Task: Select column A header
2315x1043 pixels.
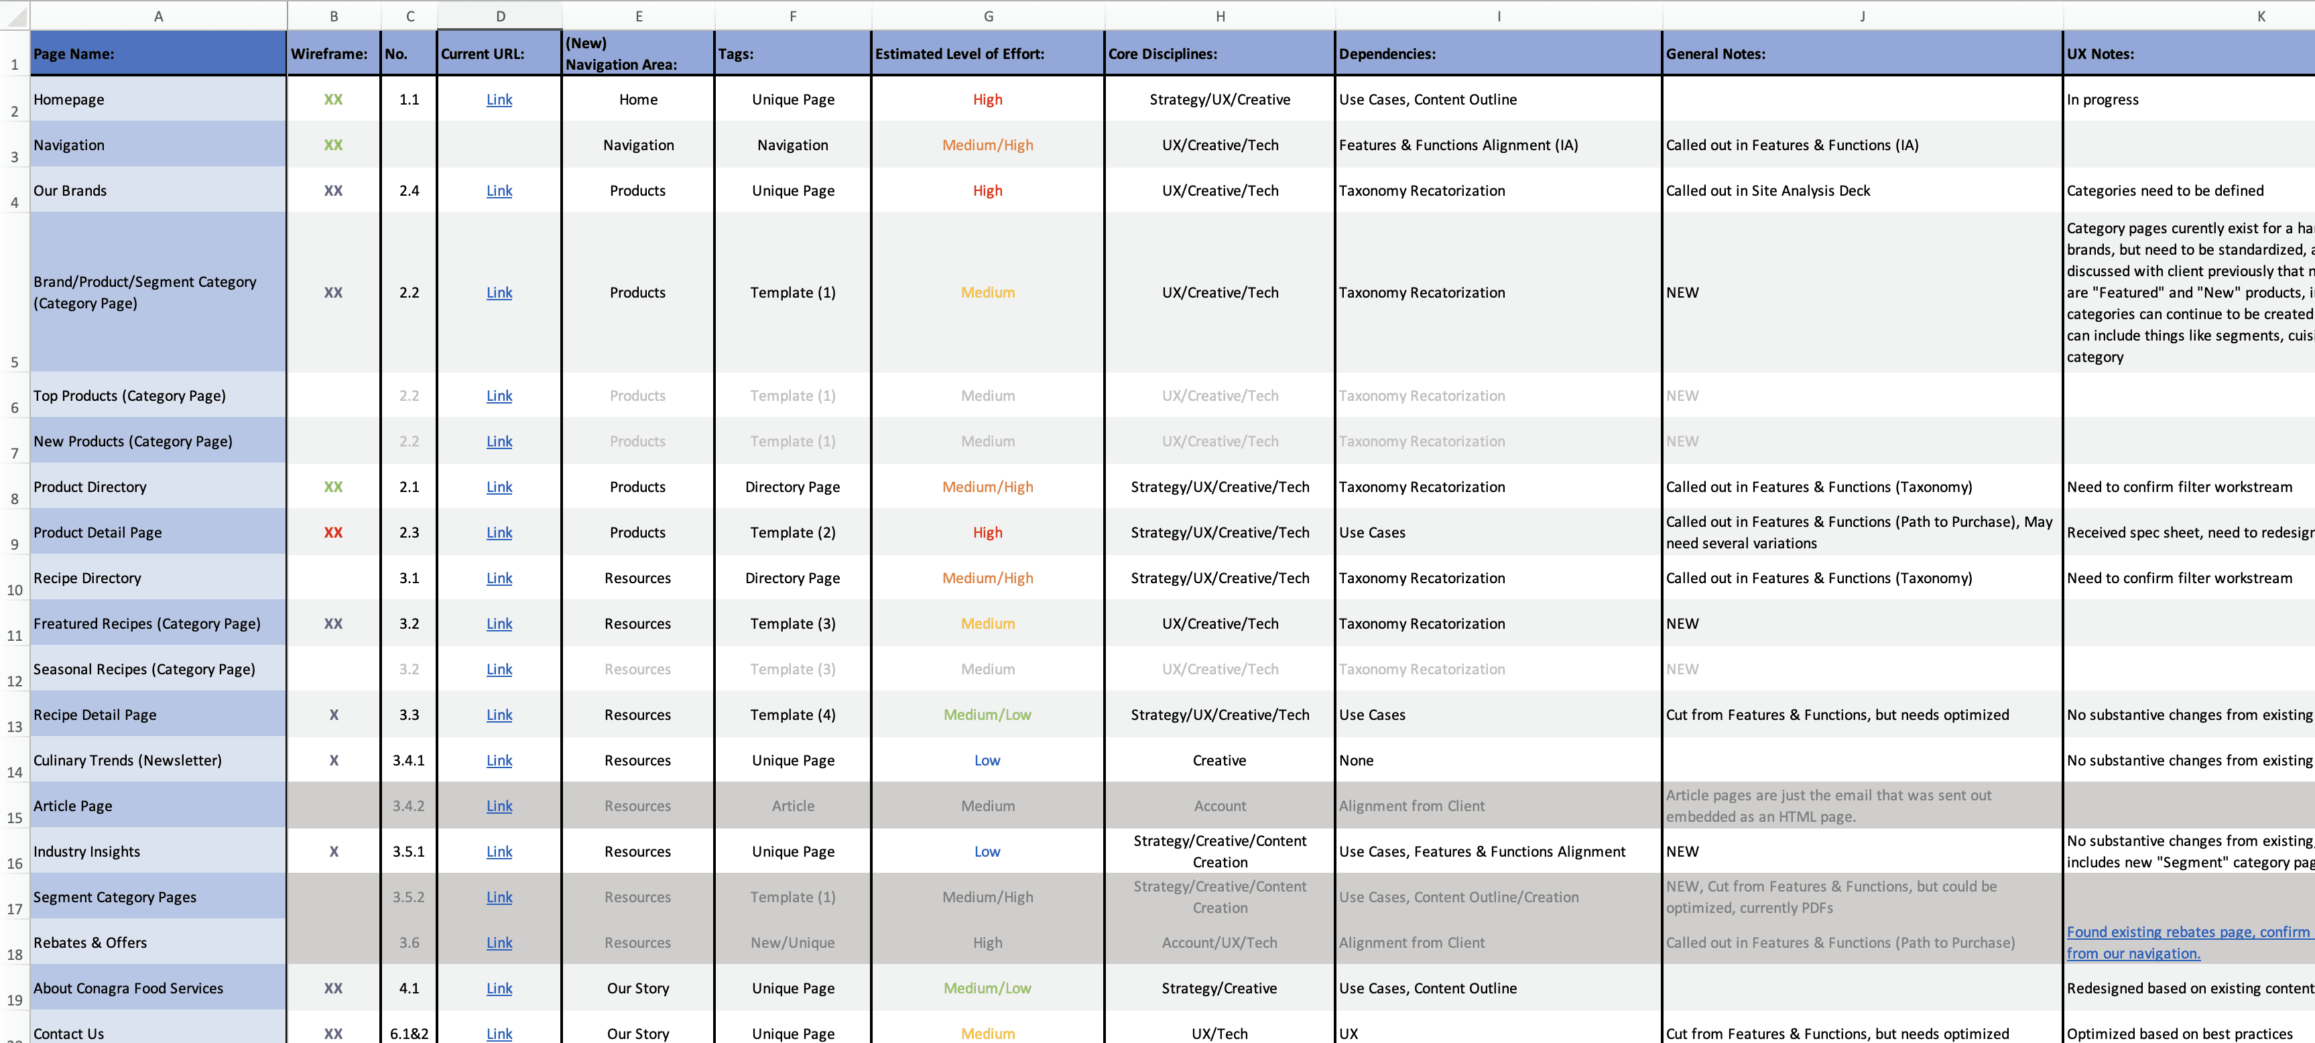Action: tap(158, 15)
